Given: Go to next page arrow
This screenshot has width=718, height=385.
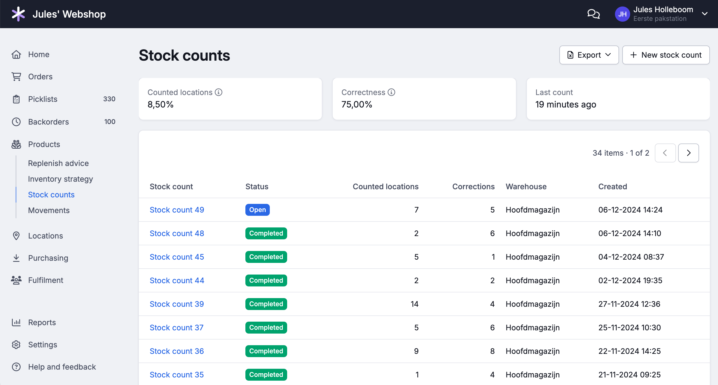Looking at the screenshot, I should pyautogui.click(x=688, y=153).
